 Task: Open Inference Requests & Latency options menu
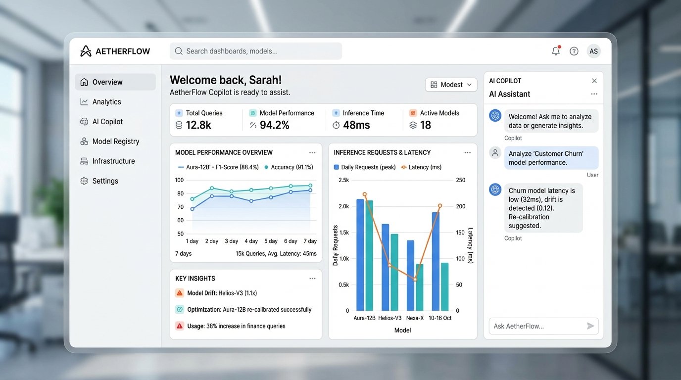(x=468, y=152)
